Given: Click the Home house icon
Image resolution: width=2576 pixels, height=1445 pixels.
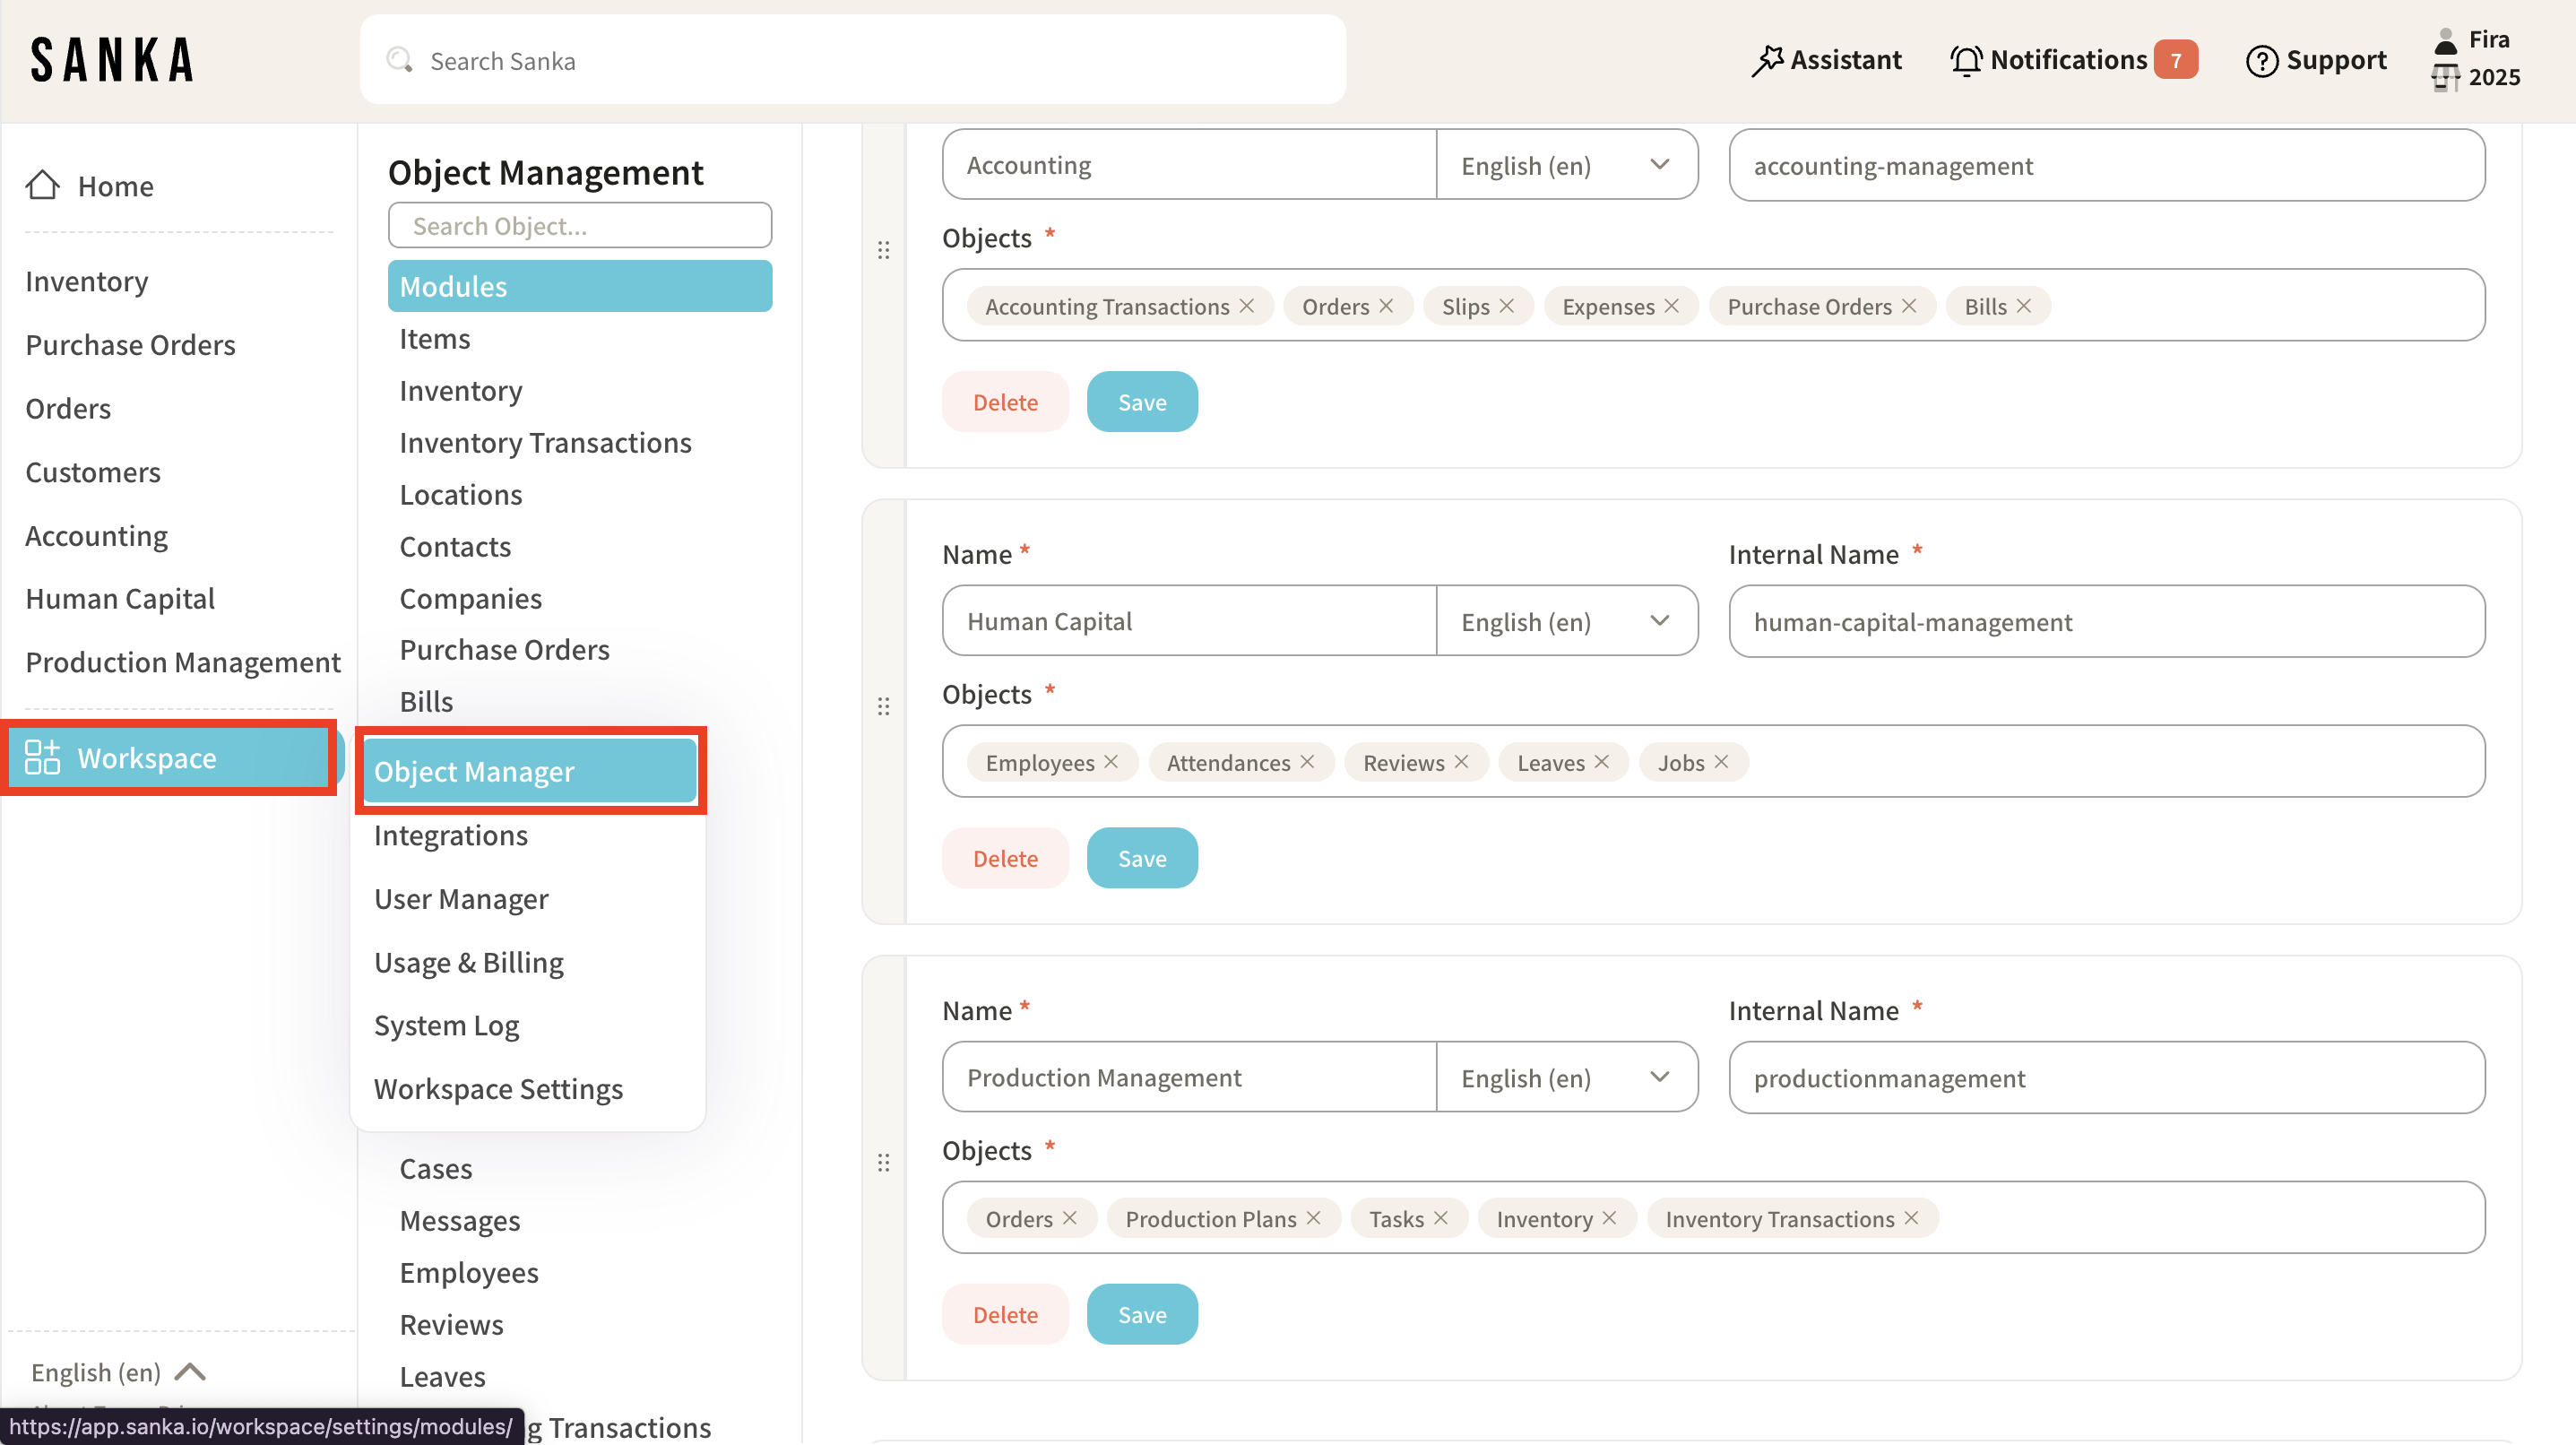Looking at the screenshot, I should coord(42,185).
